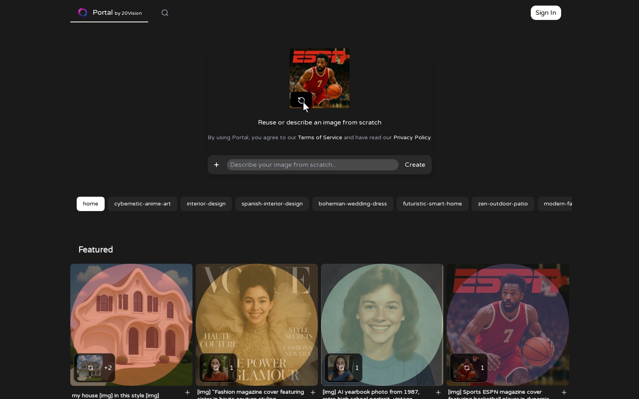
Task: Open search with the magnifier icon
Action: coord(165,13)
